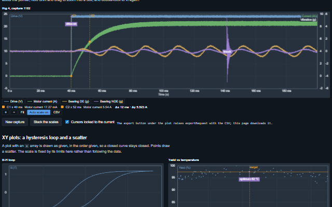The height and width of the screenshot is (207, 332).
Task: Toggle Drive (V) legend series
Action: click(13, 101)
